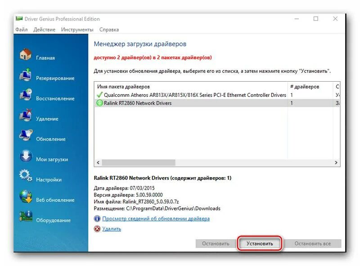Open the Оборудование hardware icon
Viewport: 360px width, 266px height.
pos(26,216)
